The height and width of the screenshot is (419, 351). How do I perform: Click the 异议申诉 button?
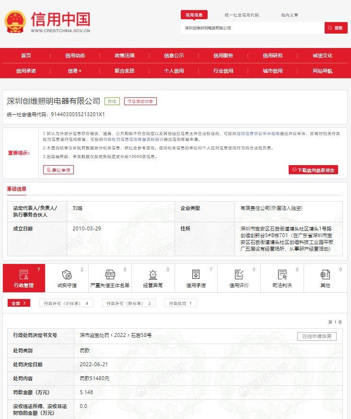pyautogui.click(x=58, y=170)
